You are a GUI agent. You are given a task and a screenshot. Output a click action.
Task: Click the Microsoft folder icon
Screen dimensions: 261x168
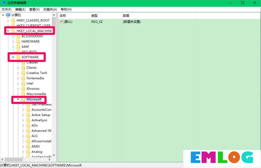click(23, 99)
